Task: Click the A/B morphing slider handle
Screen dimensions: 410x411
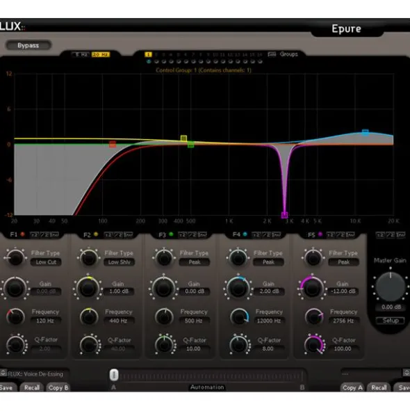Action: pyautogui.click(x=114, y=375)
